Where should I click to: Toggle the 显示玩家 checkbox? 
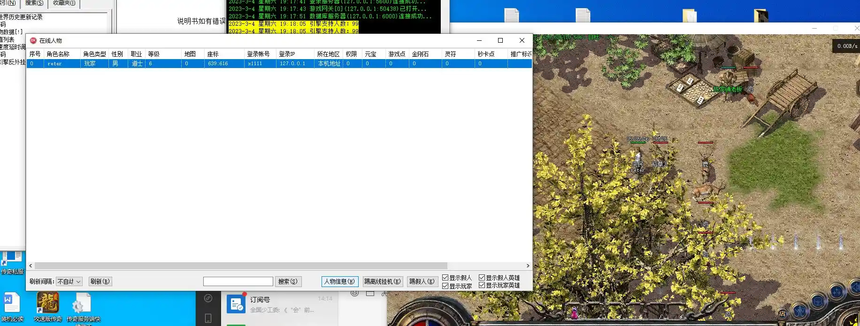[x=445, y=286]
